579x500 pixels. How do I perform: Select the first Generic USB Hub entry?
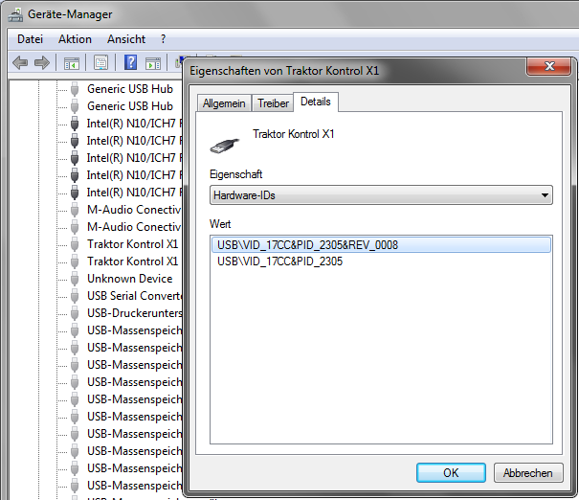[x=130, y=89]
